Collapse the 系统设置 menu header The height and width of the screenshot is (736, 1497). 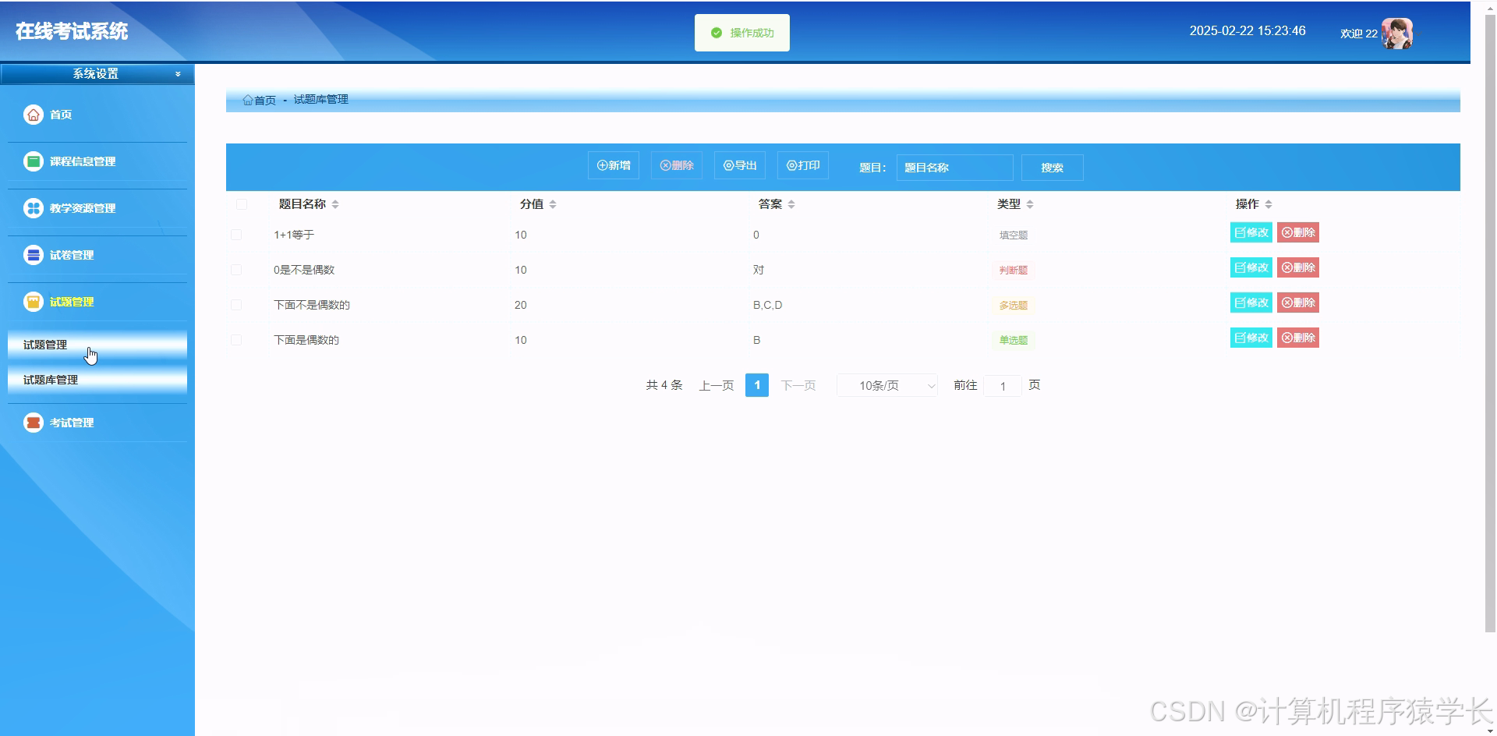click(97, 74)
